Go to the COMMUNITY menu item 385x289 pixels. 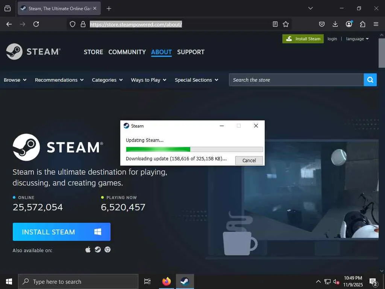(127, 52)
